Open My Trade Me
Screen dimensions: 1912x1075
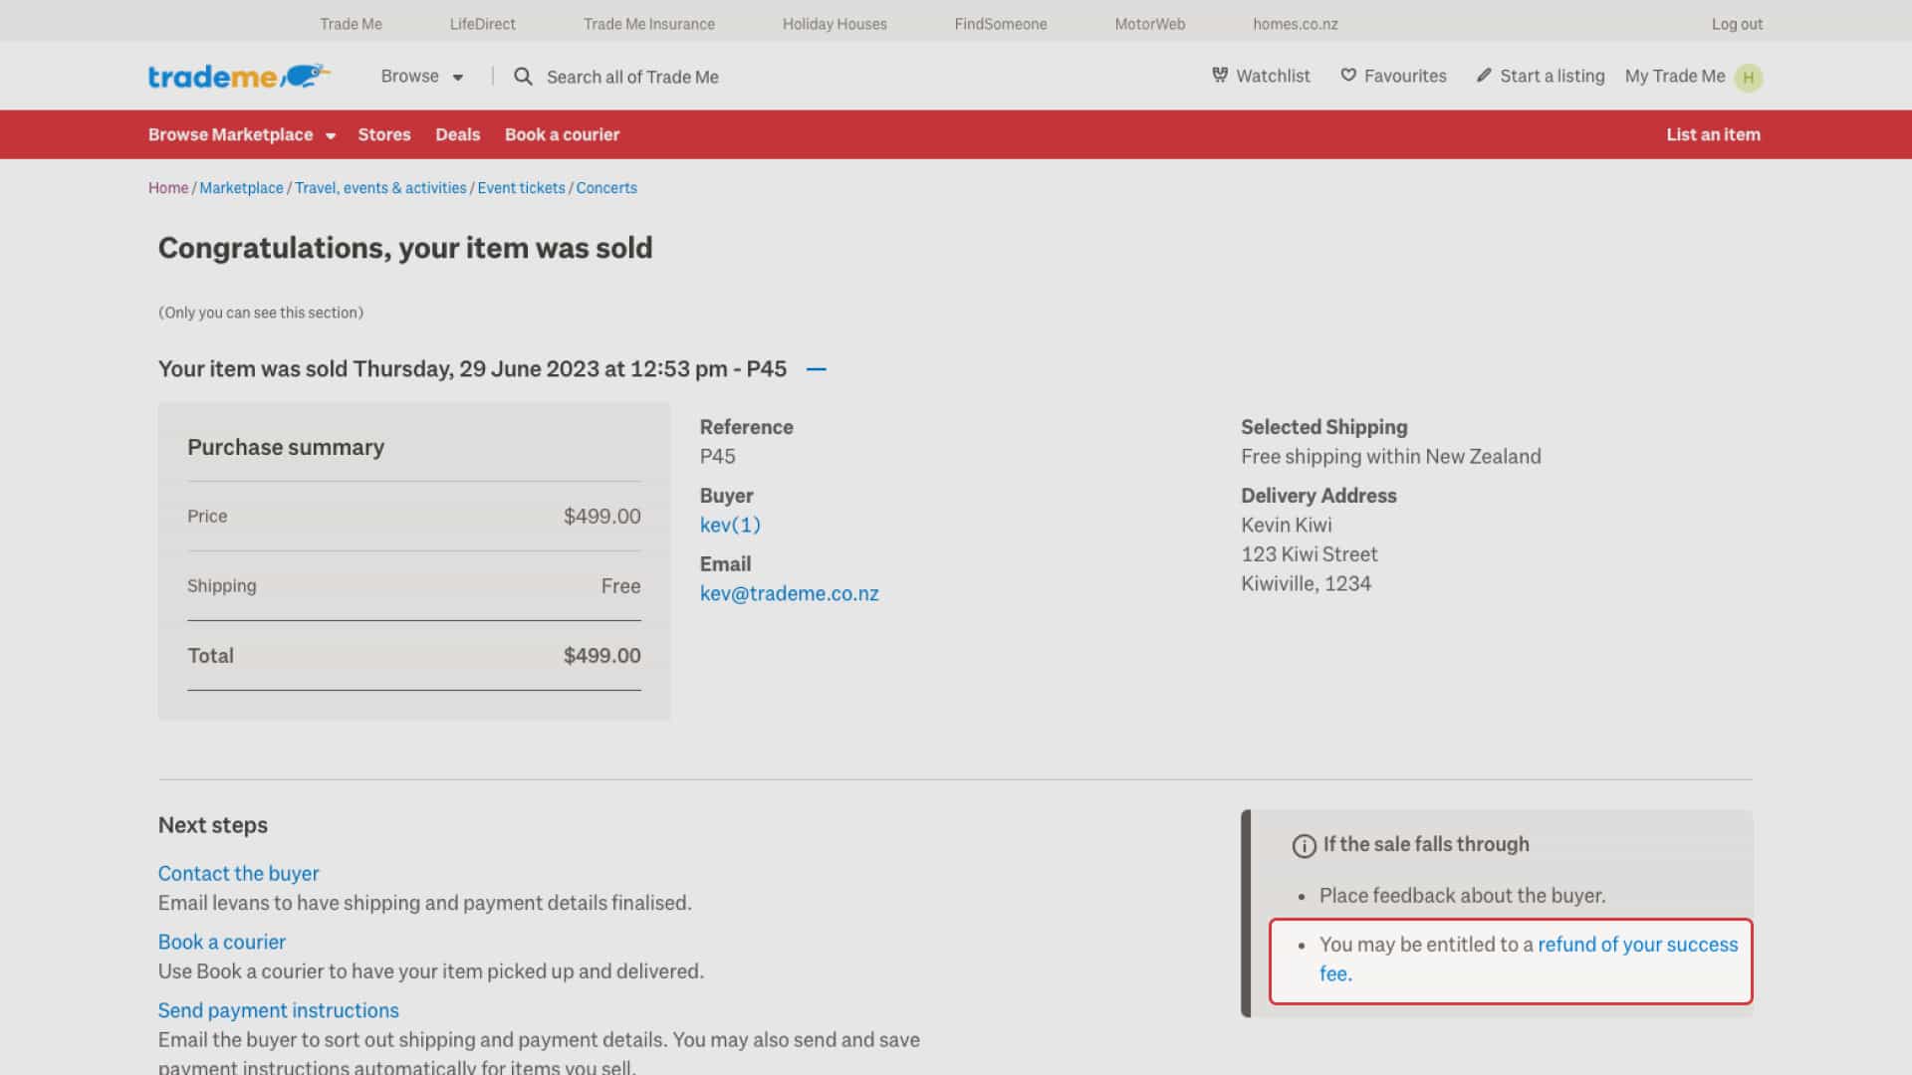(1675, 76)
